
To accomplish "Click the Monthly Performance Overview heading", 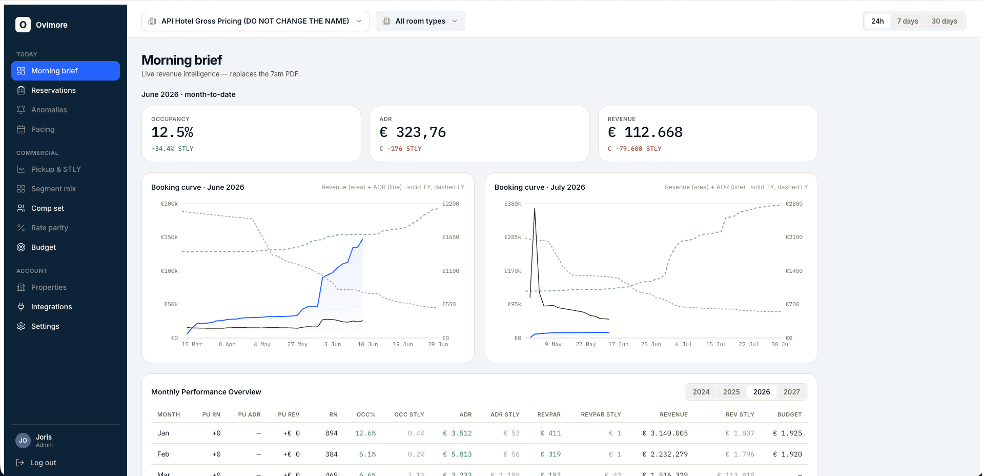I will pos(206,392).
